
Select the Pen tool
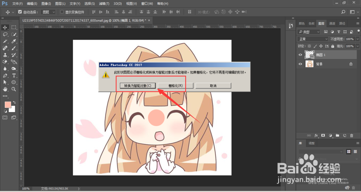click(x=5, y=76)
